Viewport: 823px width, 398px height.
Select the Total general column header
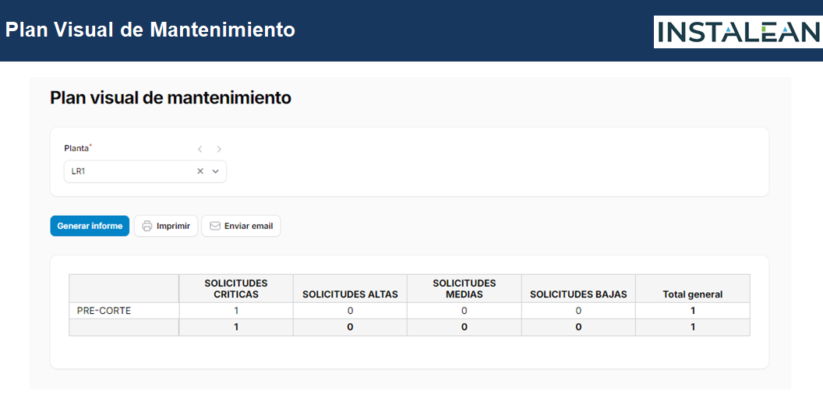[x=692, y=294]
